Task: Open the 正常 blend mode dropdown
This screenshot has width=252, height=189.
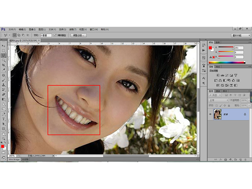Action: point(218,100)
